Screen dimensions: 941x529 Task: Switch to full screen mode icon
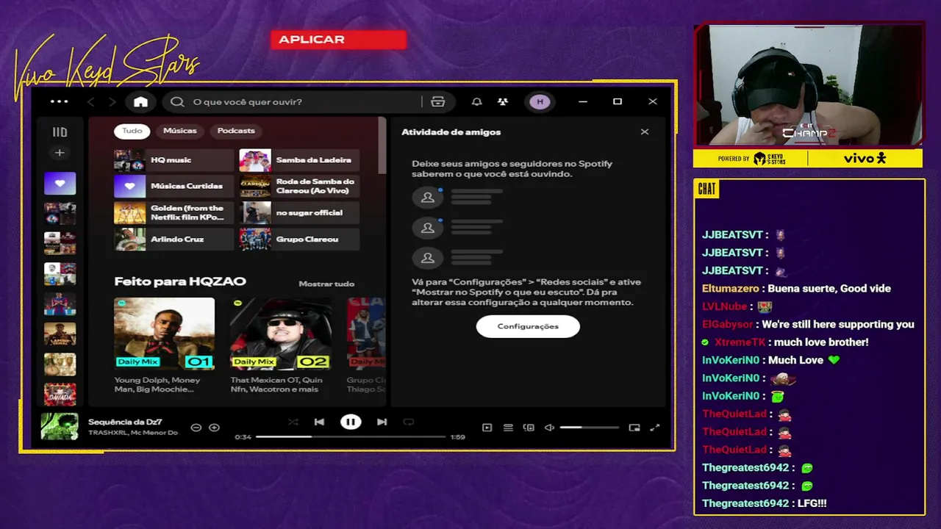tap(654, 428)
